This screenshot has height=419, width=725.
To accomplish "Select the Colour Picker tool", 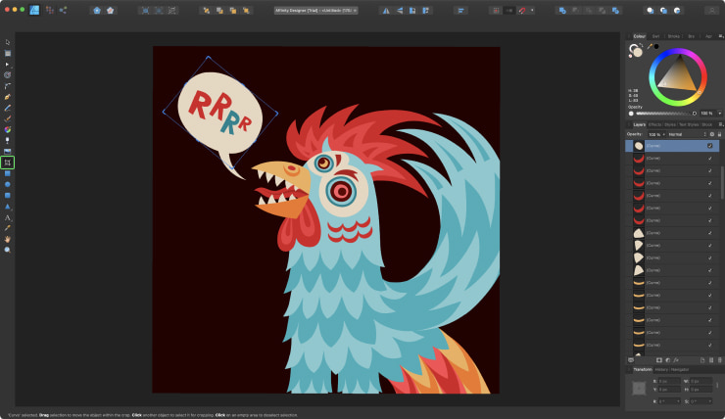I will point(8,228).
